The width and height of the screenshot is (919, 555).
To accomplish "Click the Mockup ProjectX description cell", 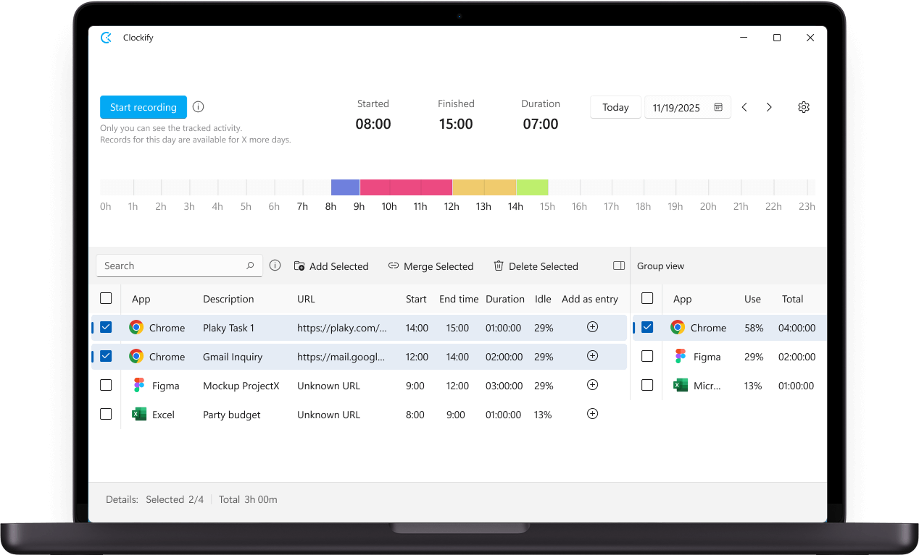I will tap(241, 386).
